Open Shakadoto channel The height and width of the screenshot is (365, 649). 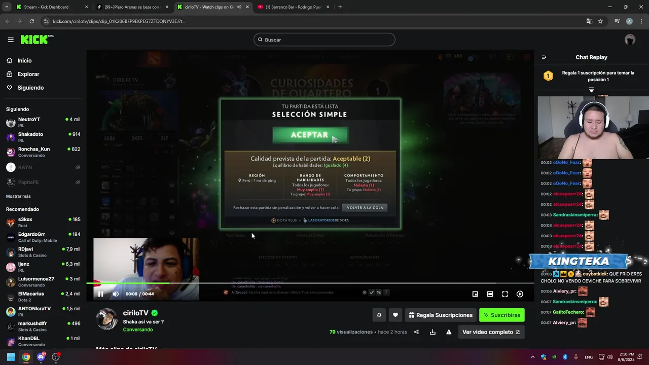pos(43,137)
